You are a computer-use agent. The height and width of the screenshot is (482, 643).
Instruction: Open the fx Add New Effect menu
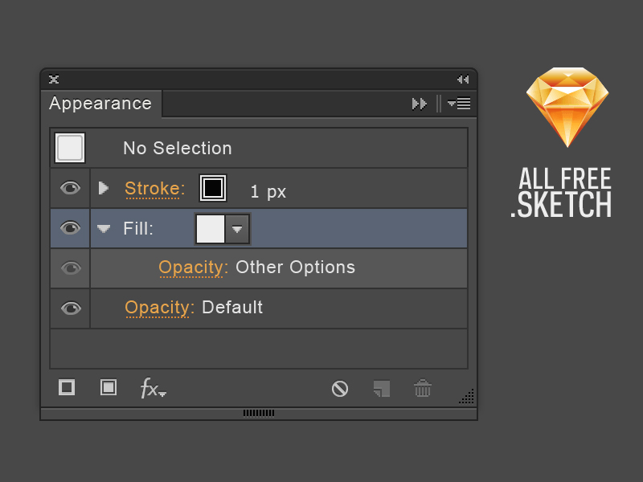click(x=153, y=388)
